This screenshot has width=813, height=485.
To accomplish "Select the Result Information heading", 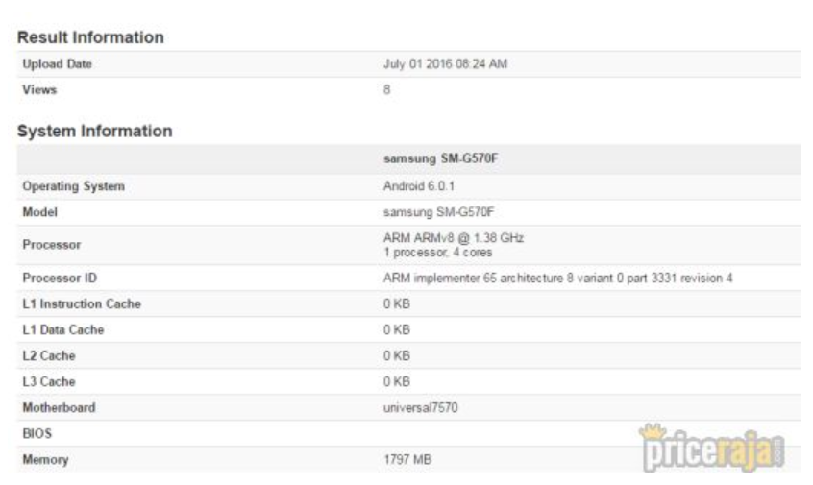I will tap(90, 37).
